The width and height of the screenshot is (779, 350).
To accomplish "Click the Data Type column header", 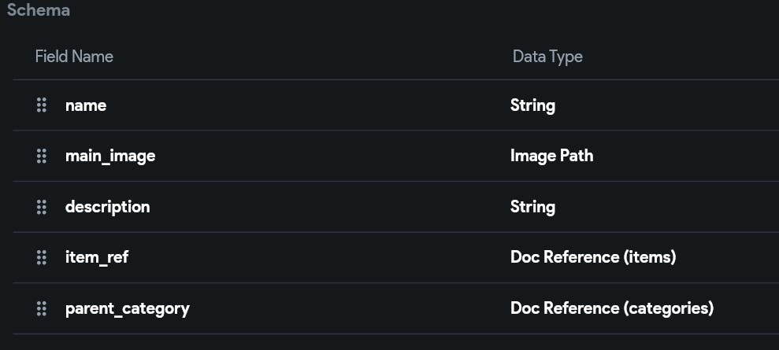I will click(547, 57).
